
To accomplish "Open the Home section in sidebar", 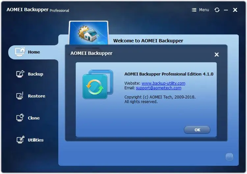I will click(33, 52).
